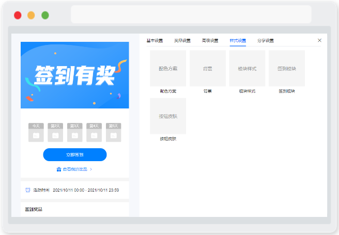This screenshot has width=339, height=235.
Task: Pick the 按钮皮肤 style thumbnail
Action: (168, 116)
